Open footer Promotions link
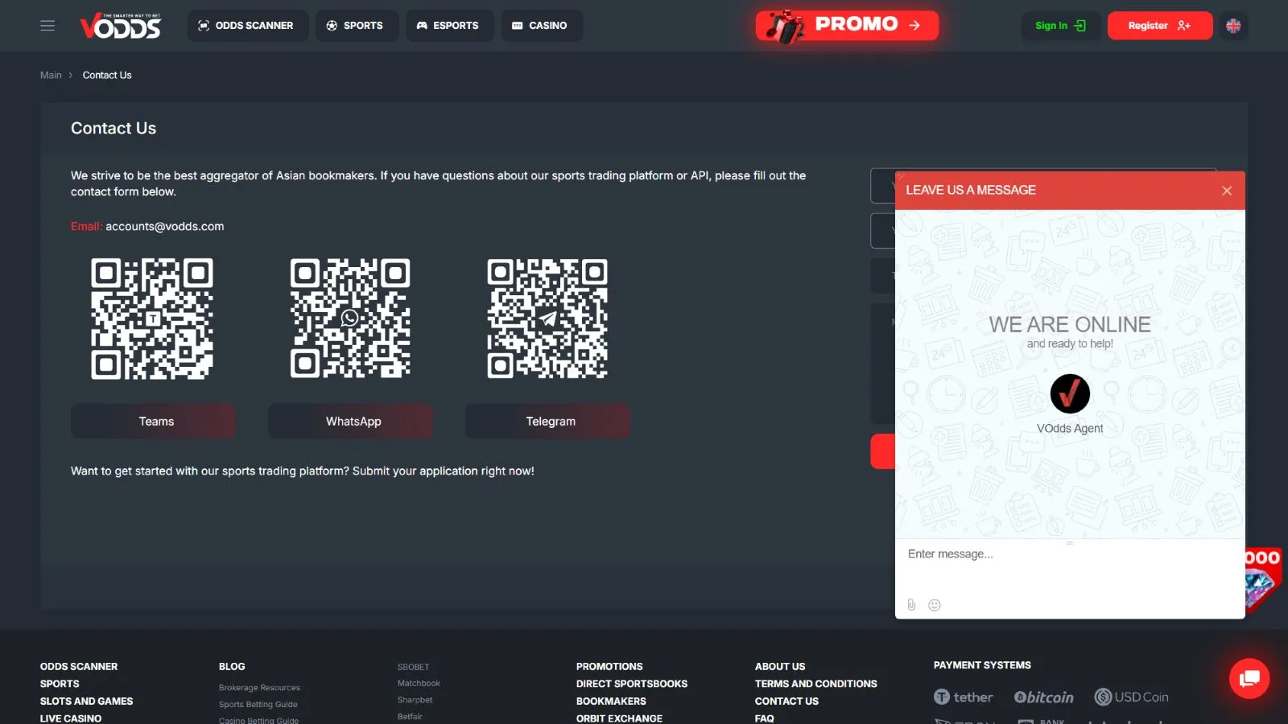The height and width of the screenshot is (724, 1288). click(x=609, y=667)
